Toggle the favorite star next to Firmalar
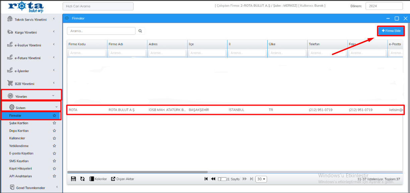The height and width of the screenshot is (193, 410). pos(54,115)
